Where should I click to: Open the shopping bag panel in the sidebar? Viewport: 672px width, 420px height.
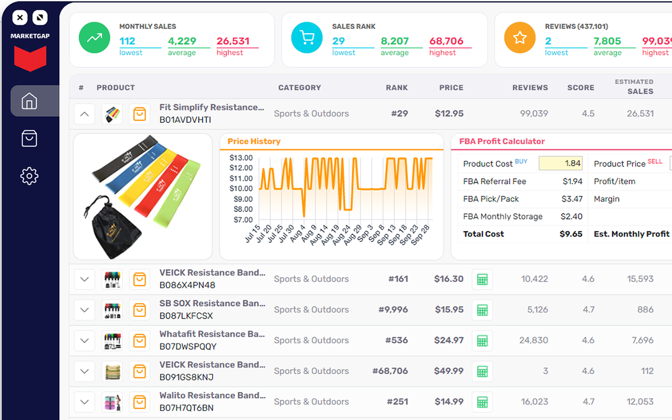(x=29, y=138)
